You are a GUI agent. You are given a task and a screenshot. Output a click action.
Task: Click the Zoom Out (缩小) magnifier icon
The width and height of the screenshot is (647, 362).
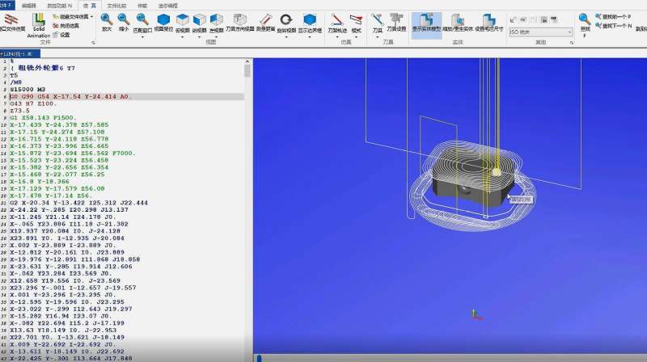point(124,19)
